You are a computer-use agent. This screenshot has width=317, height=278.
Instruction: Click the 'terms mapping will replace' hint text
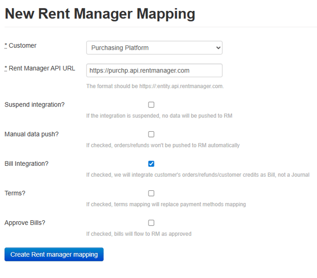click(x=166, y=205)
